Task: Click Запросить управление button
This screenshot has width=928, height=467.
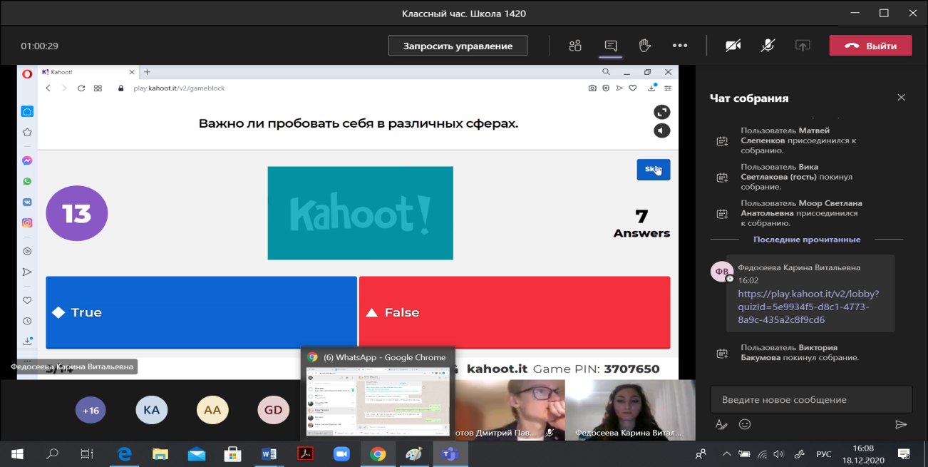Action: click(x=458, y=46)
